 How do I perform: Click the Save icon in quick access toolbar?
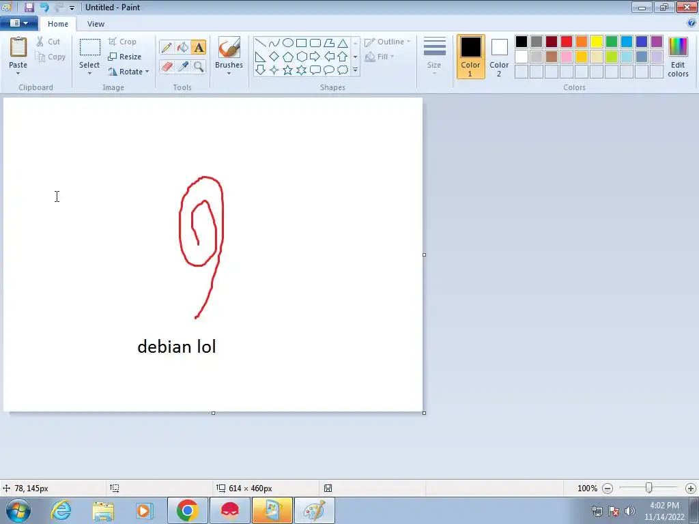(x=29, y=7)
